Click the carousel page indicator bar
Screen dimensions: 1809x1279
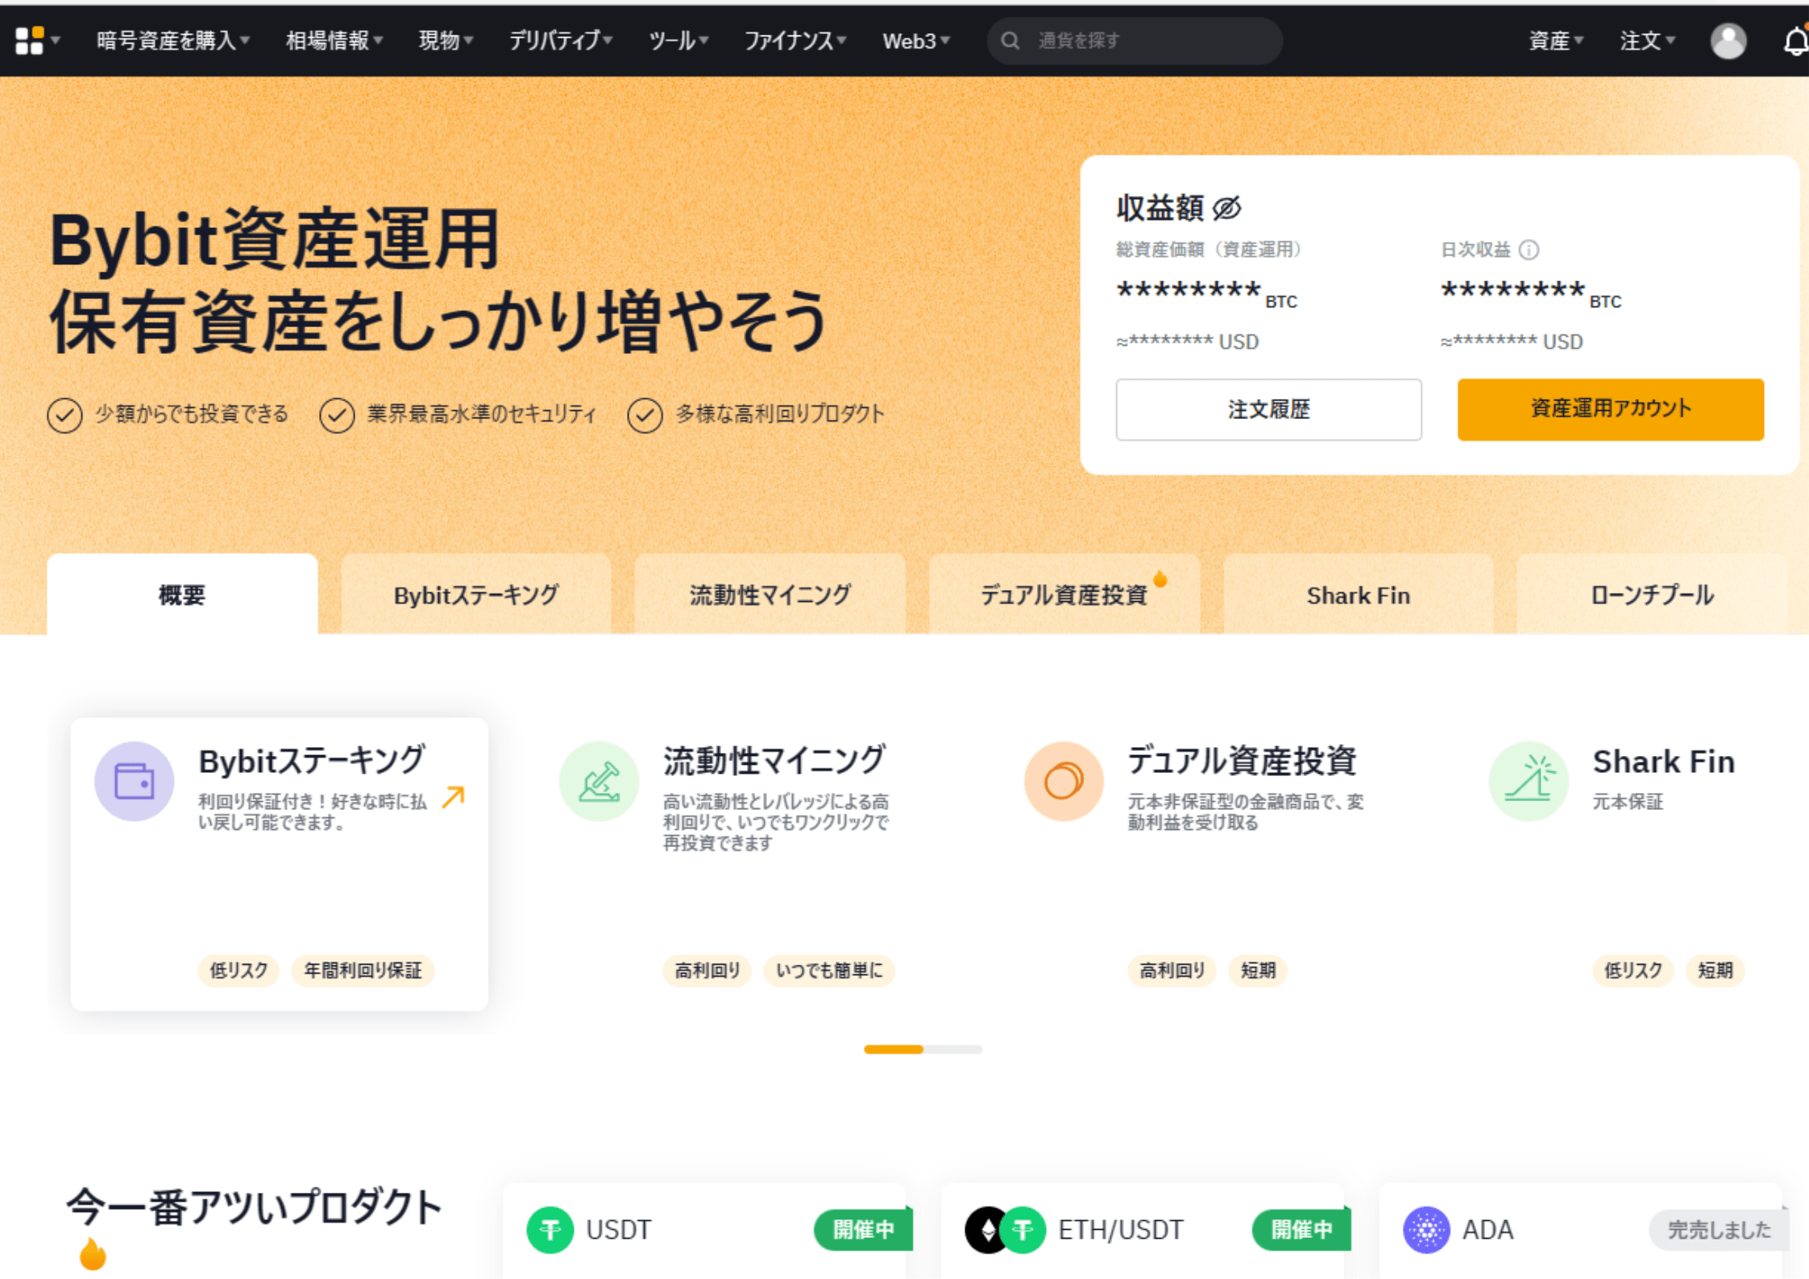[x=923, y=1049]
